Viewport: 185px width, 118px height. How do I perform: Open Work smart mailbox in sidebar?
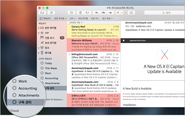tap(48, 73)
